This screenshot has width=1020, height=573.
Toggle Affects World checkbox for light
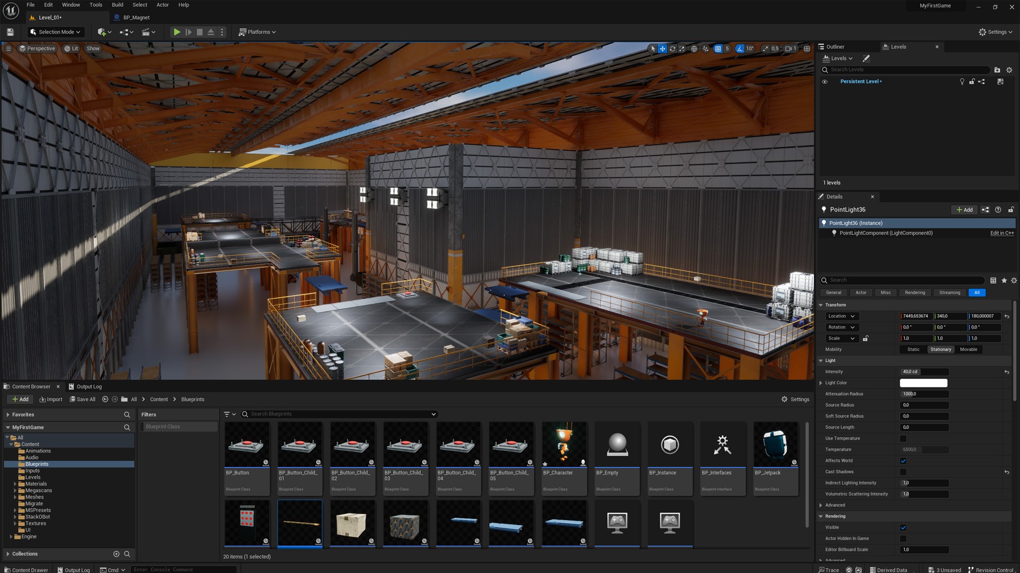point(904,461)
